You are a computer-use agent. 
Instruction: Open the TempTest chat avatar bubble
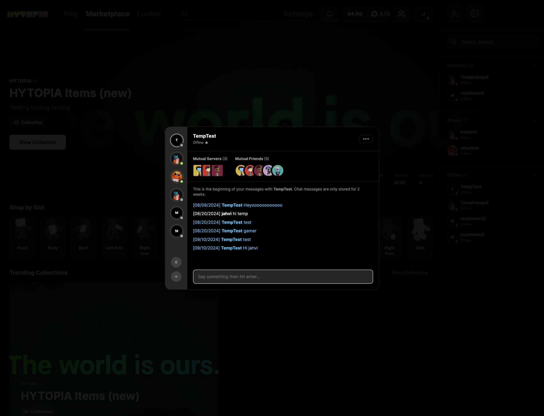tap(177, 140)
